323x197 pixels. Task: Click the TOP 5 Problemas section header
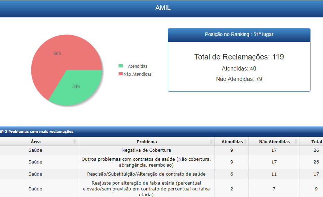(x=37, y=132)
